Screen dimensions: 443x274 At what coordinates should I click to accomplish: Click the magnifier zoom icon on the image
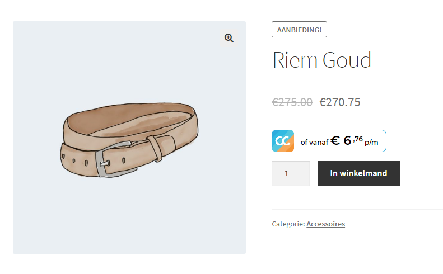tap(229, 38)
